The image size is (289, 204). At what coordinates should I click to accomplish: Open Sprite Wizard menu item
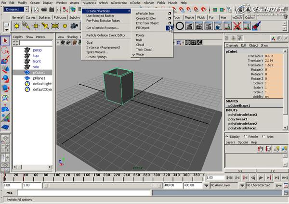tap(97, 52)
